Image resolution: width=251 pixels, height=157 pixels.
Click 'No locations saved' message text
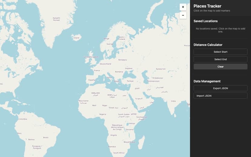coord(220,30)
